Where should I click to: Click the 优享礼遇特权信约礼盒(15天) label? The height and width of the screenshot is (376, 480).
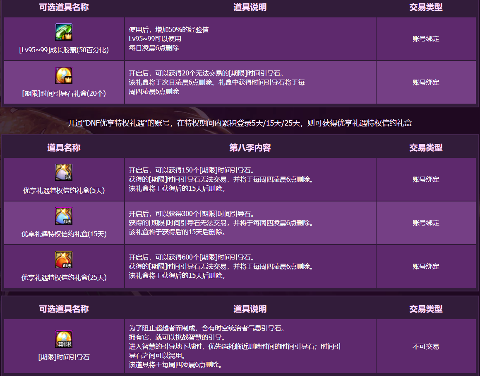click(64, 234)
